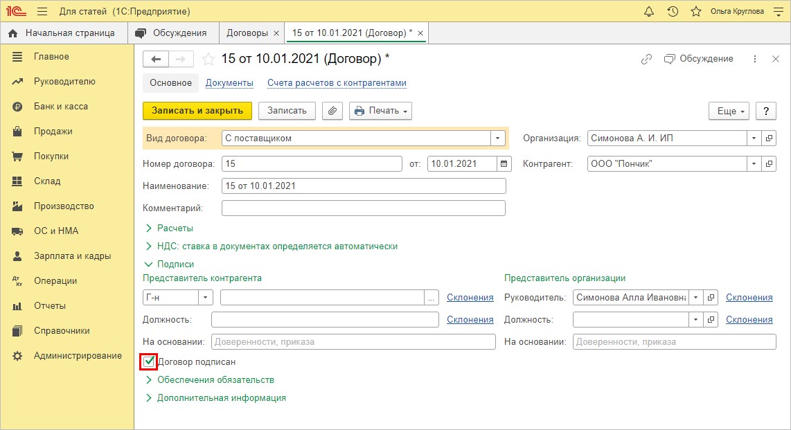Add contract to favorites star
The height and width of the screenshot is (430, 791).
[x=208, y=60]
